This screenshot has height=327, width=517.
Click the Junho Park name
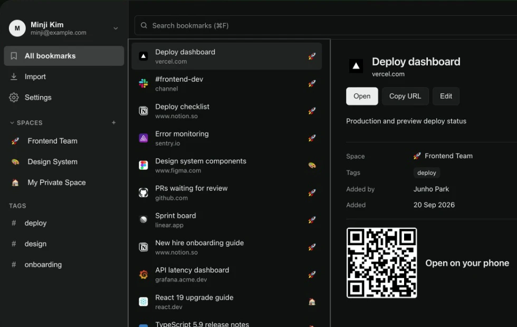coord(432,189)
